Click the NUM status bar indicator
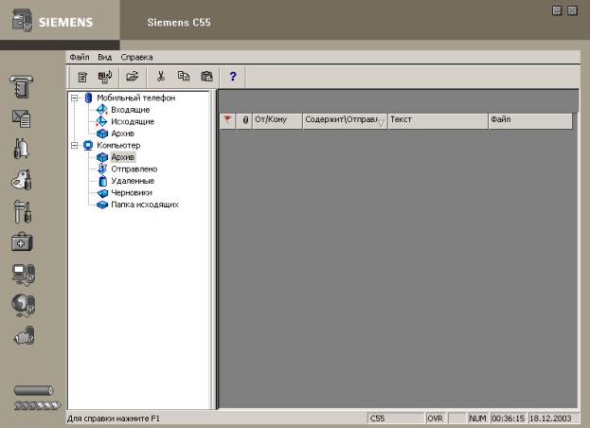This screenshot has width=590, height=428. (477, 419)
